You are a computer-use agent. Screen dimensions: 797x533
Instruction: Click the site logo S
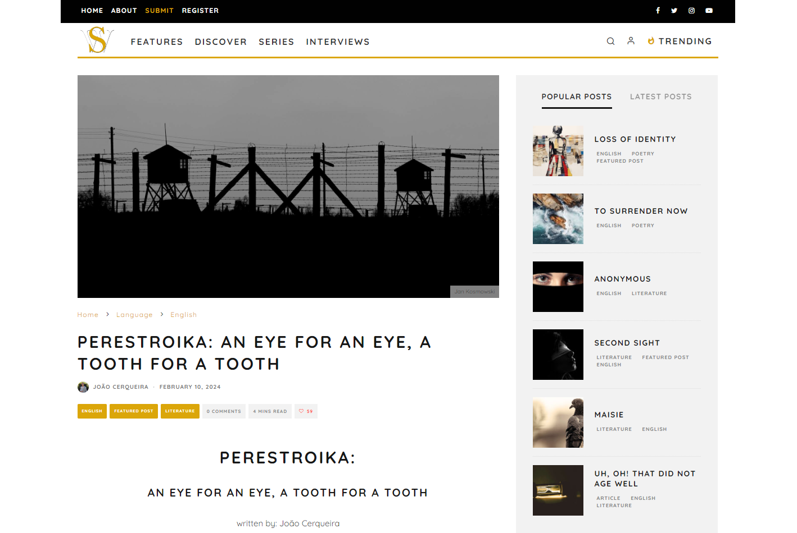point(97,40)
